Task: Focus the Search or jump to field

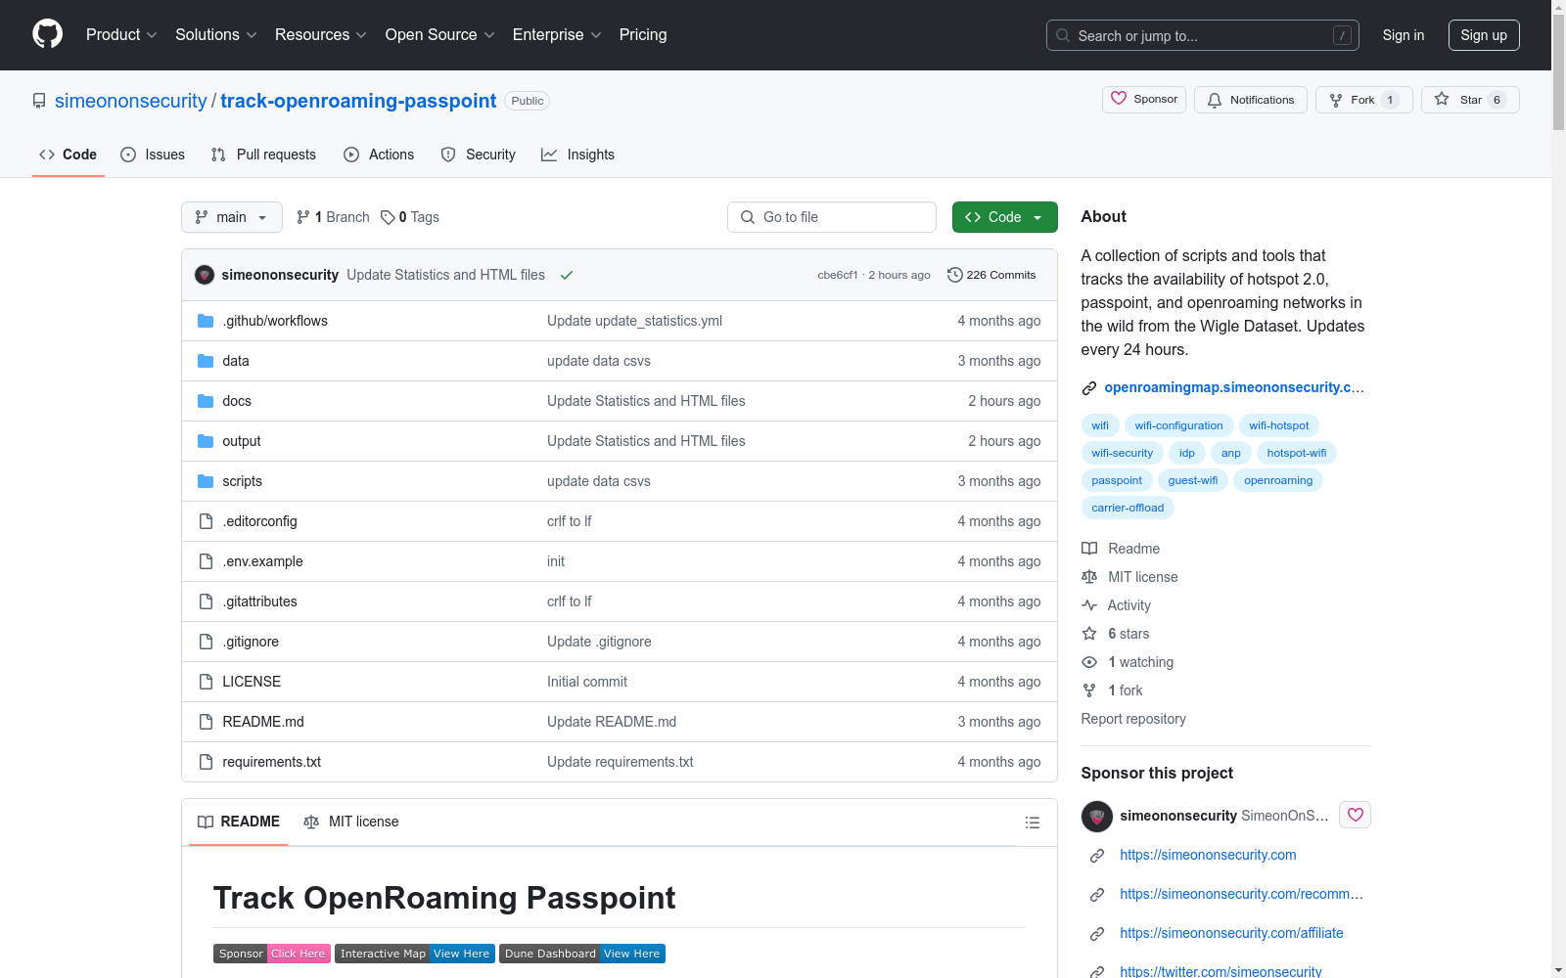Action: click(1202, 35)
